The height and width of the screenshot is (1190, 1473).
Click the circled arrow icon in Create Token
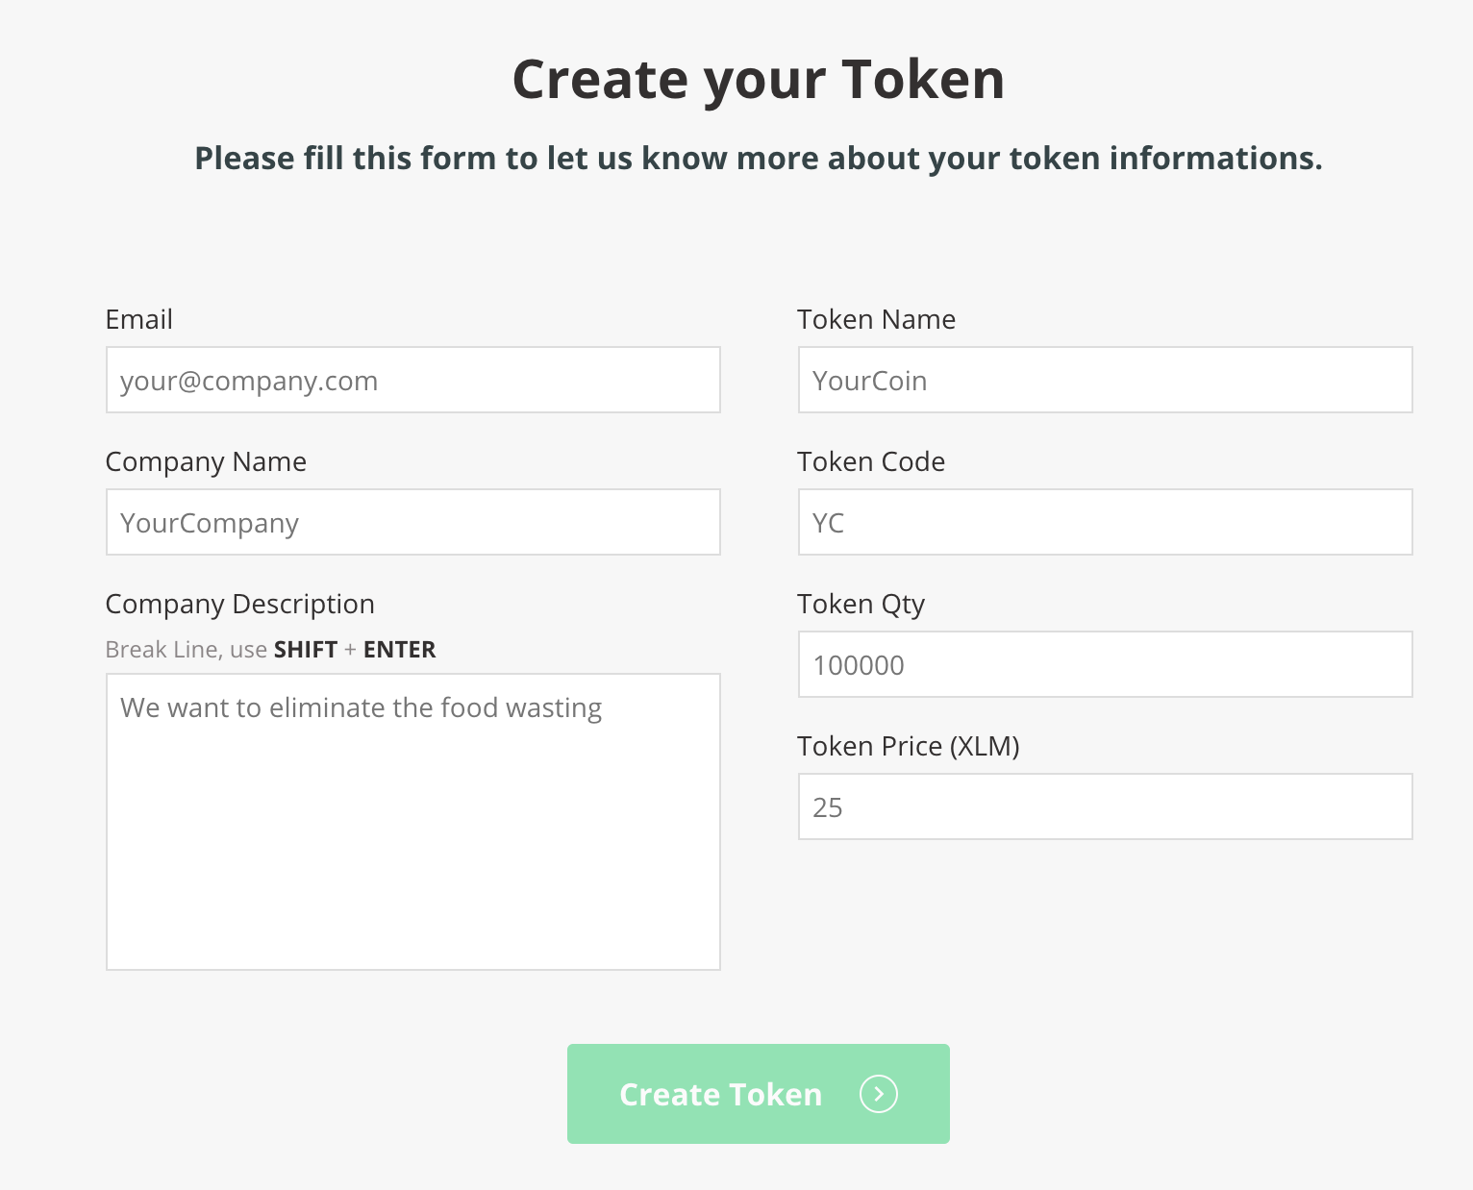(878, 1094)
